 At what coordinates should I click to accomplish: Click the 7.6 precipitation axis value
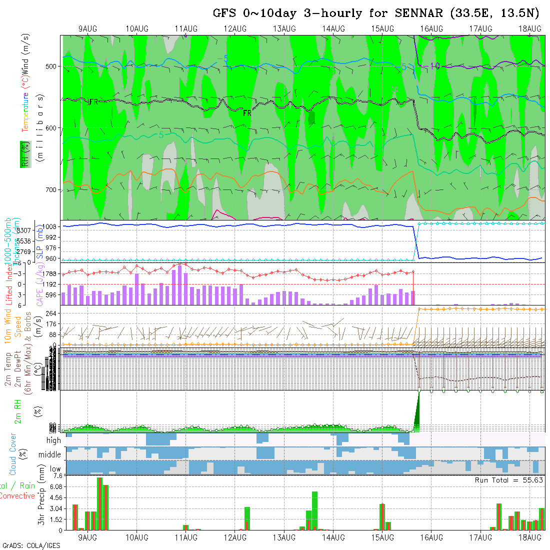(58, 476)
